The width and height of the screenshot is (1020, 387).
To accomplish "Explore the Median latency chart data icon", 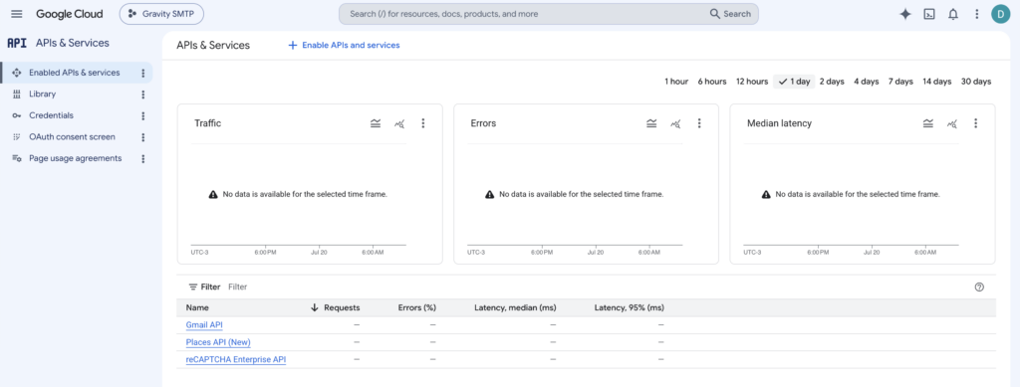I will 952,123.
